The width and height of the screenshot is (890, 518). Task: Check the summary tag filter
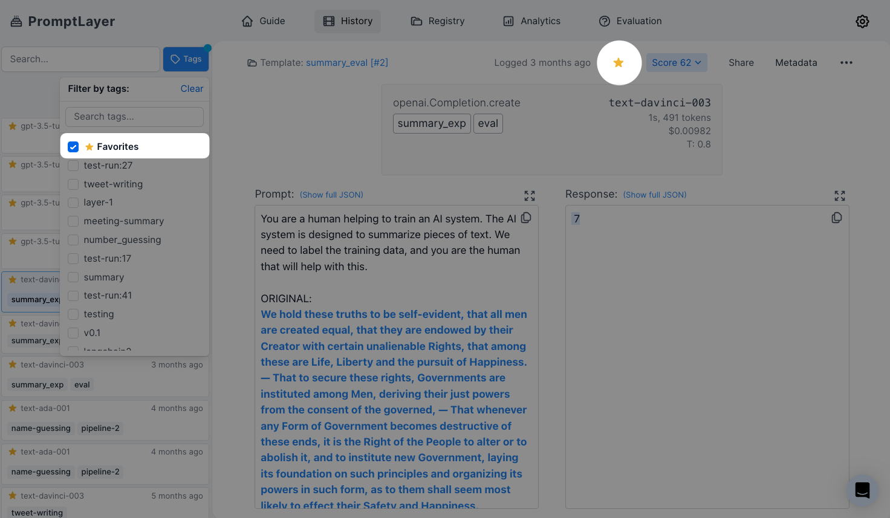(73, 277)
